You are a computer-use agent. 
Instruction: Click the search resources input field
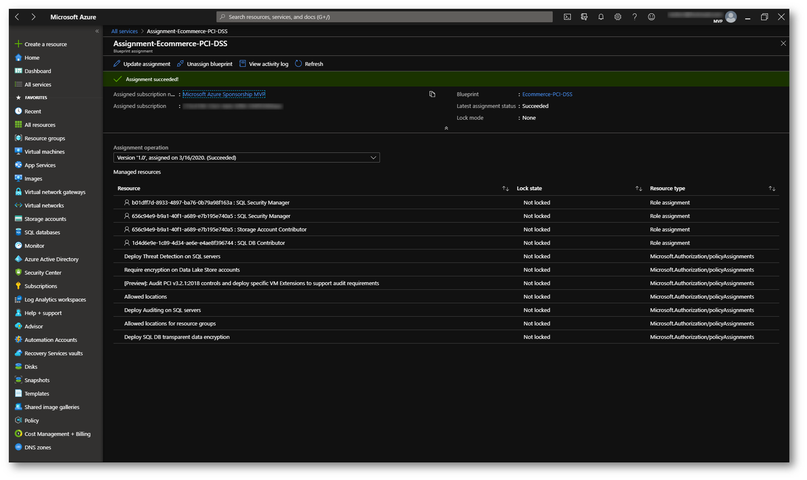point(384,17)
